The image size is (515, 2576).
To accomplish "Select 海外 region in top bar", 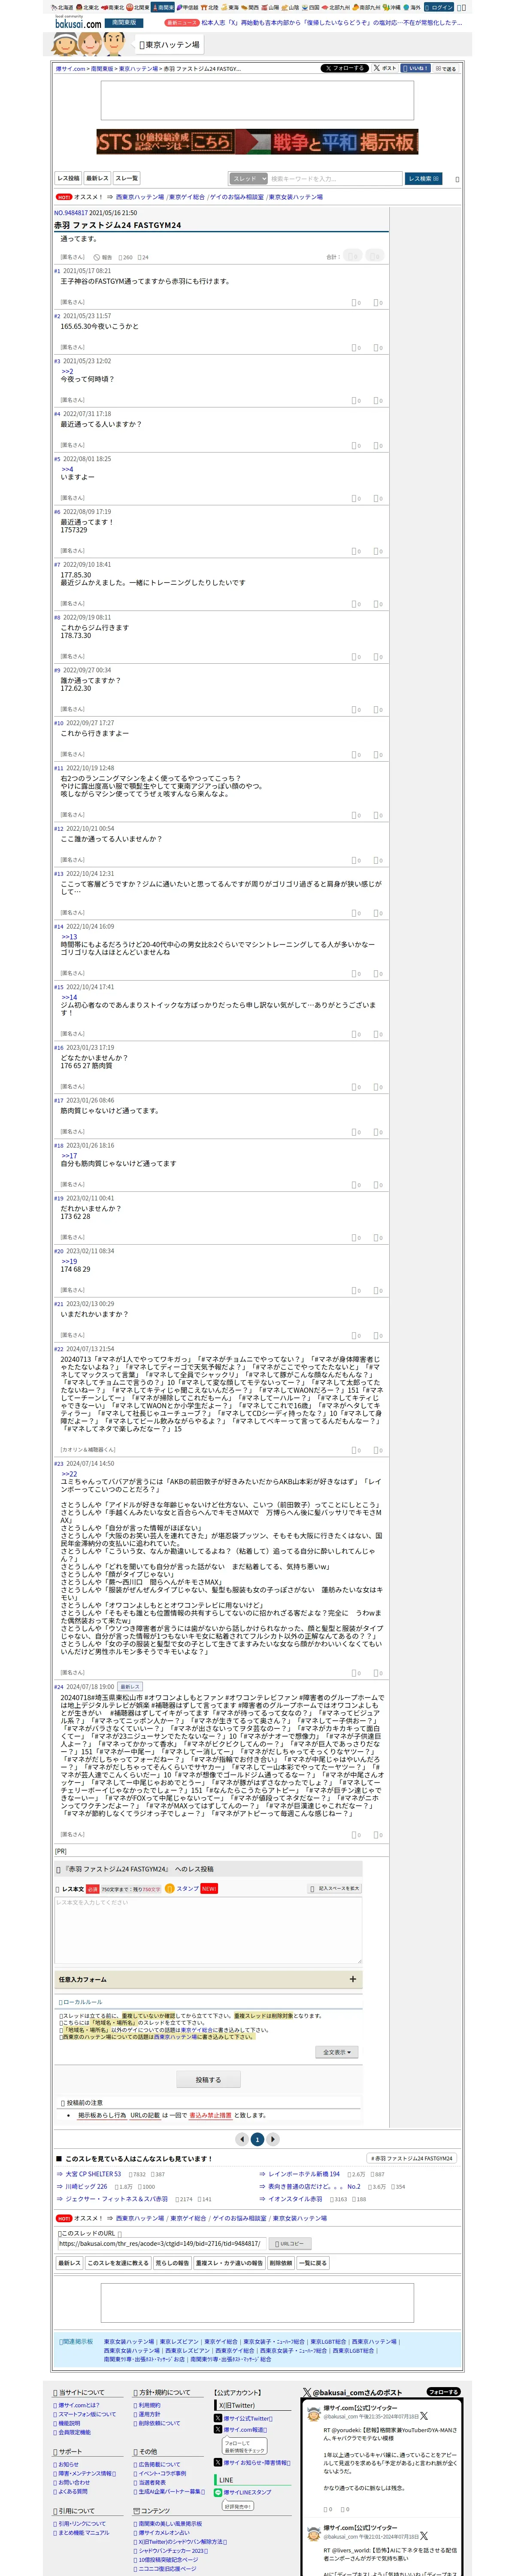I will (x=413, y=7).
